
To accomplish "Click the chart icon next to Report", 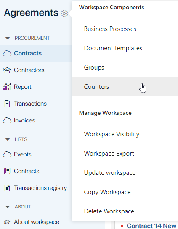I will (x=7, y=87).
